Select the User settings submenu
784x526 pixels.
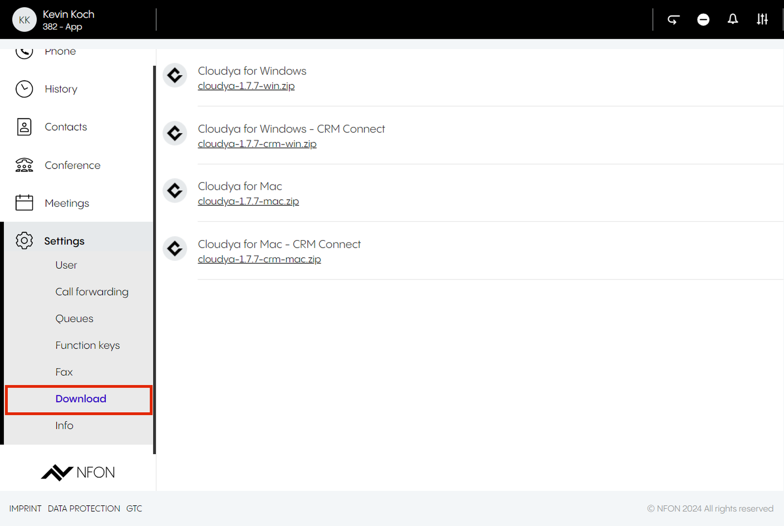tap(66, 265)
